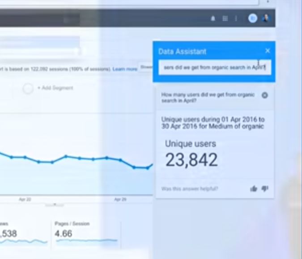
Task: Close the Data Assistant panel
Action: click(x=268, y=51)
